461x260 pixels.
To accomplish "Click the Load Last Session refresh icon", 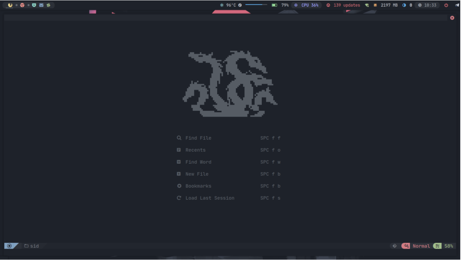I will click(x=180, y=198).
